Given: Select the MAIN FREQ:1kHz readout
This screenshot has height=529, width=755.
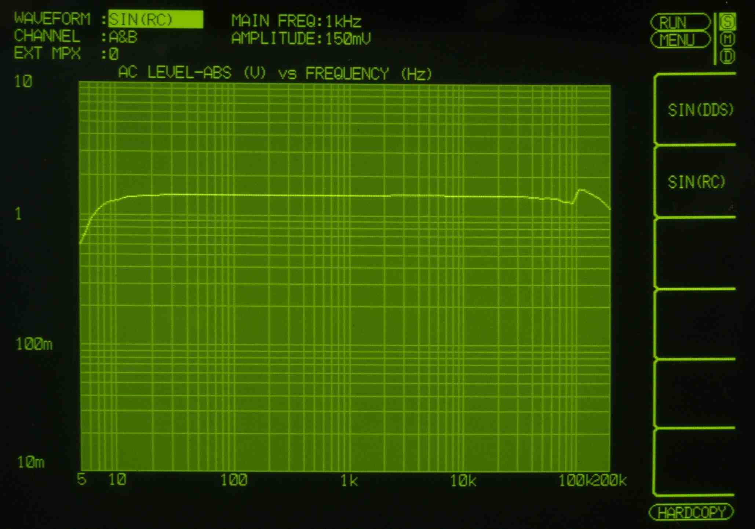Looking at the screenshot, I should coord(296,21).
